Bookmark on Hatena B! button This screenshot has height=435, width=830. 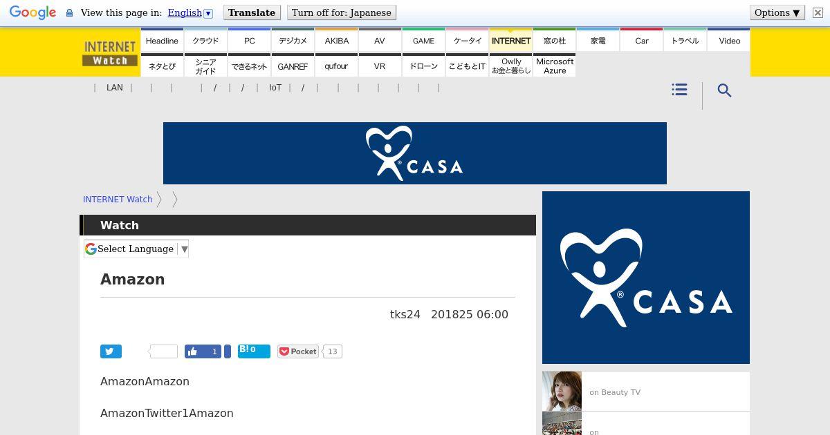coord(254,351)
